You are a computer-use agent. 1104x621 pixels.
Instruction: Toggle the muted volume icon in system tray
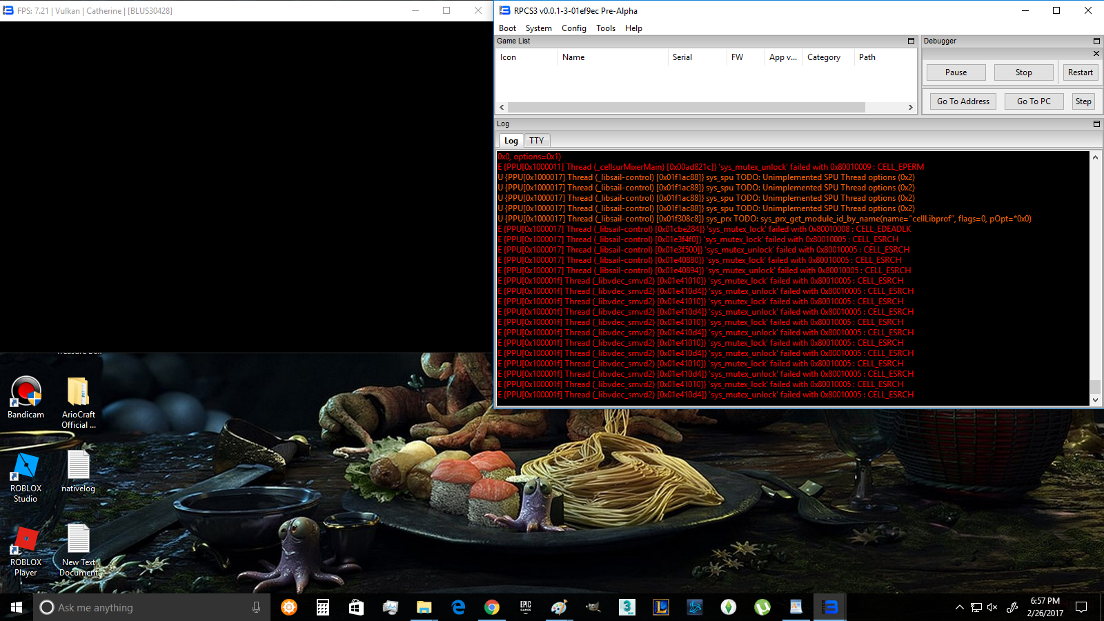992,607
